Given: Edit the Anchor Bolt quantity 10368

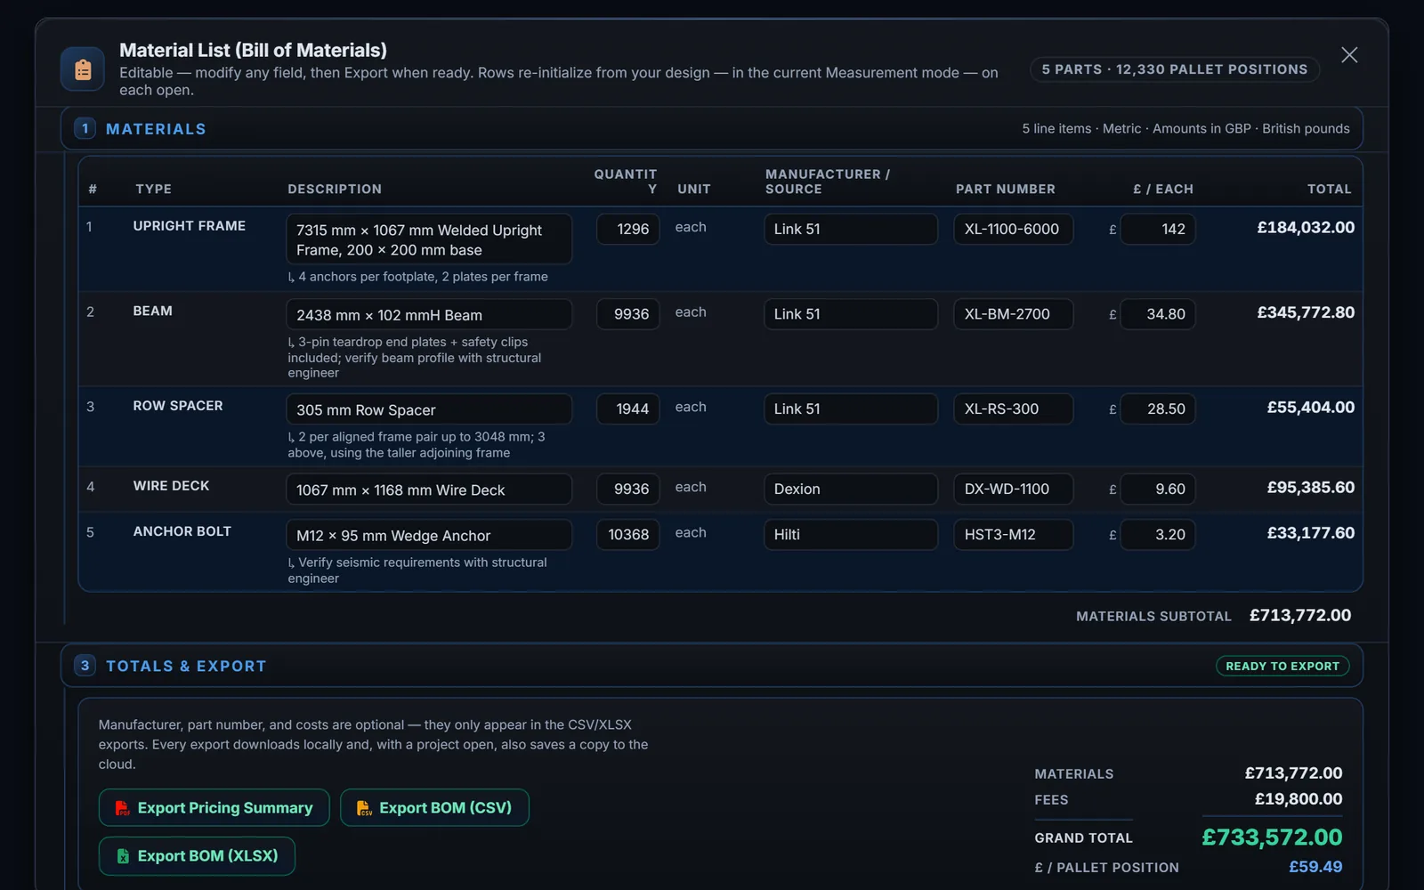Looking at the screenshot, I should [x=628, y=534].
